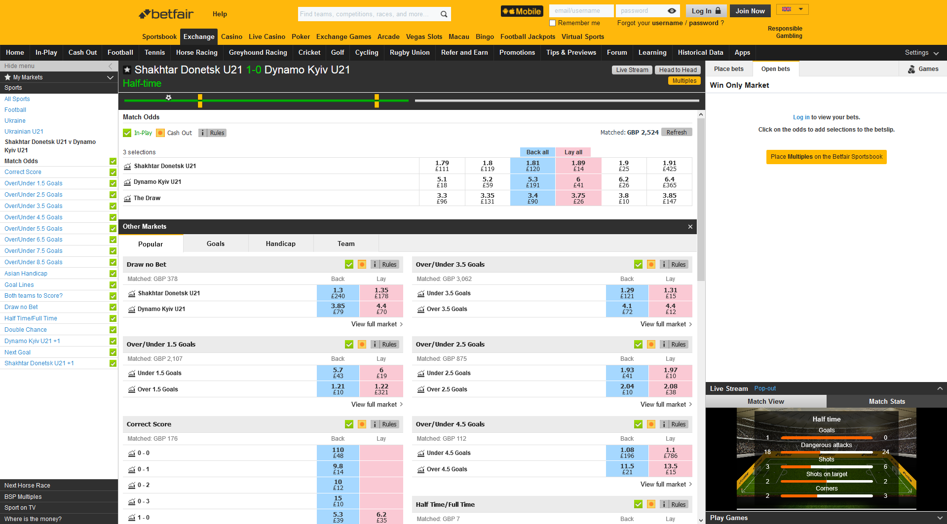Click 1.81 back price for Shakhtar Donetsk U21
The width and height of the screenshot is (947, 524).
[532, 166]
